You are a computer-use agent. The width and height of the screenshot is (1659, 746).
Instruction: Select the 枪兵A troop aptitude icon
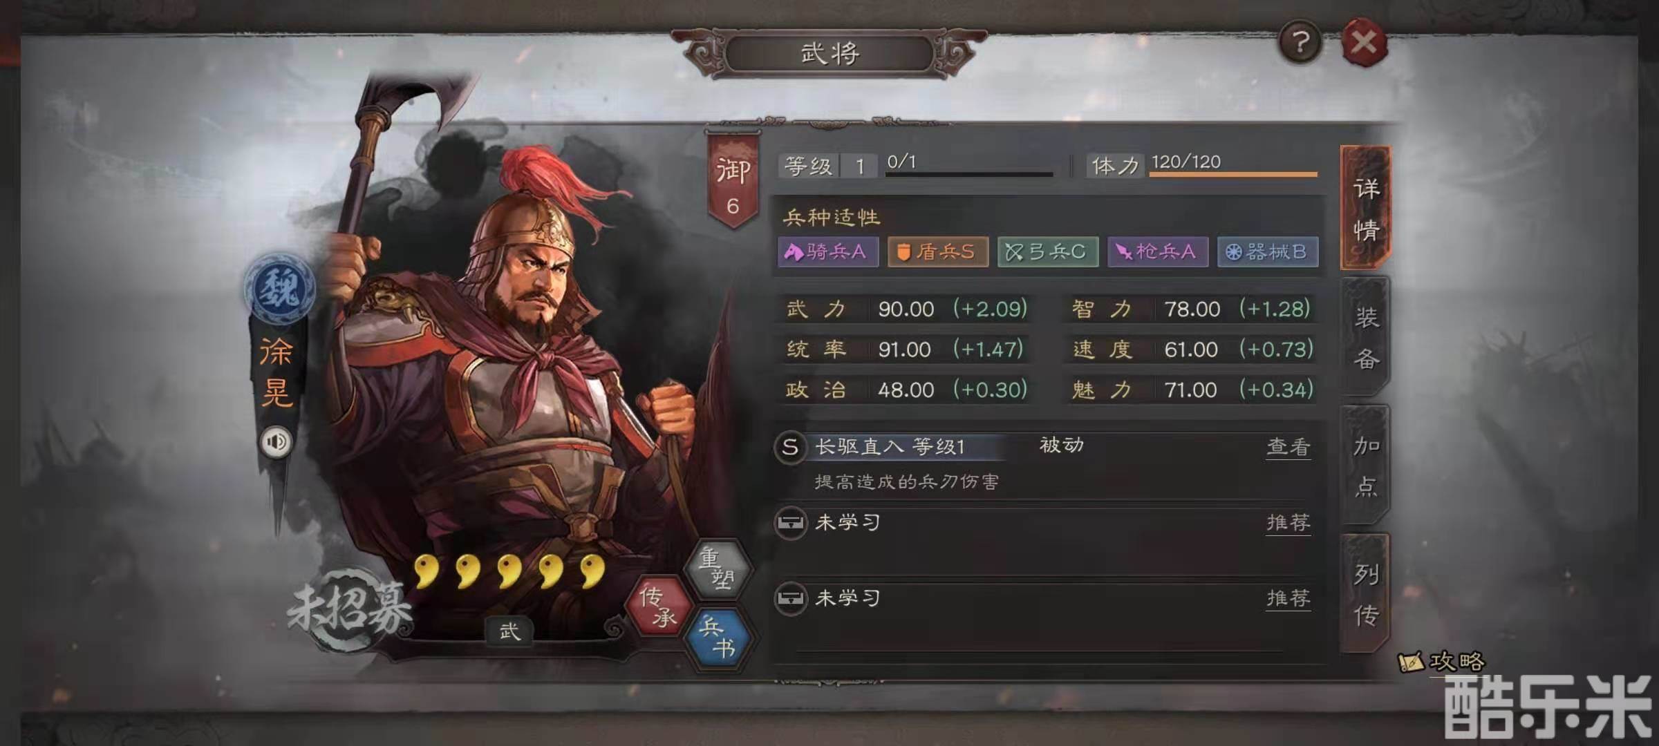pos(1158,251)
